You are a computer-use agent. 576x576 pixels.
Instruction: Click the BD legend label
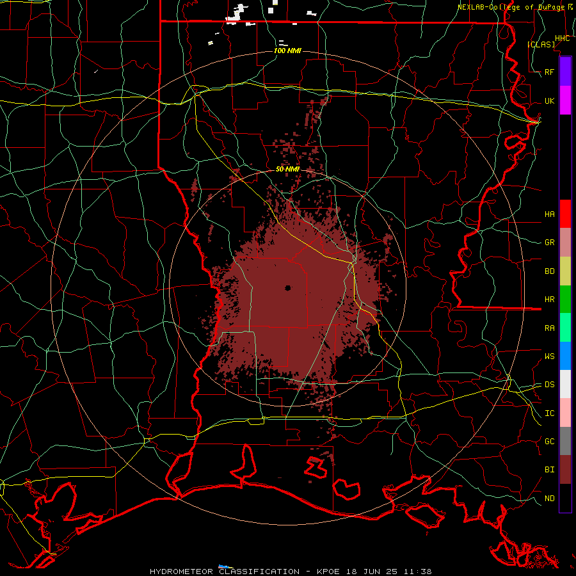(550, 271)
